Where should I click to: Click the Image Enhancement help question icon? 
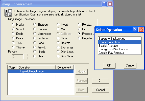tap(104, 4)
